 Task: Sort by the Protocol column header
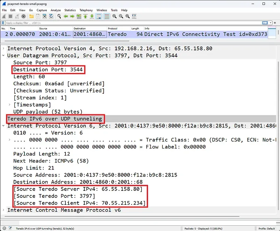click(119, 29)
